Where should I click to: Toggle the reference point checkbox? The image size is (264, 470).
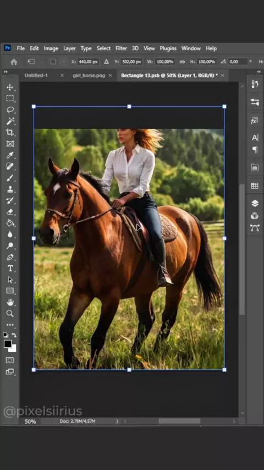click(x=53, y=62)
